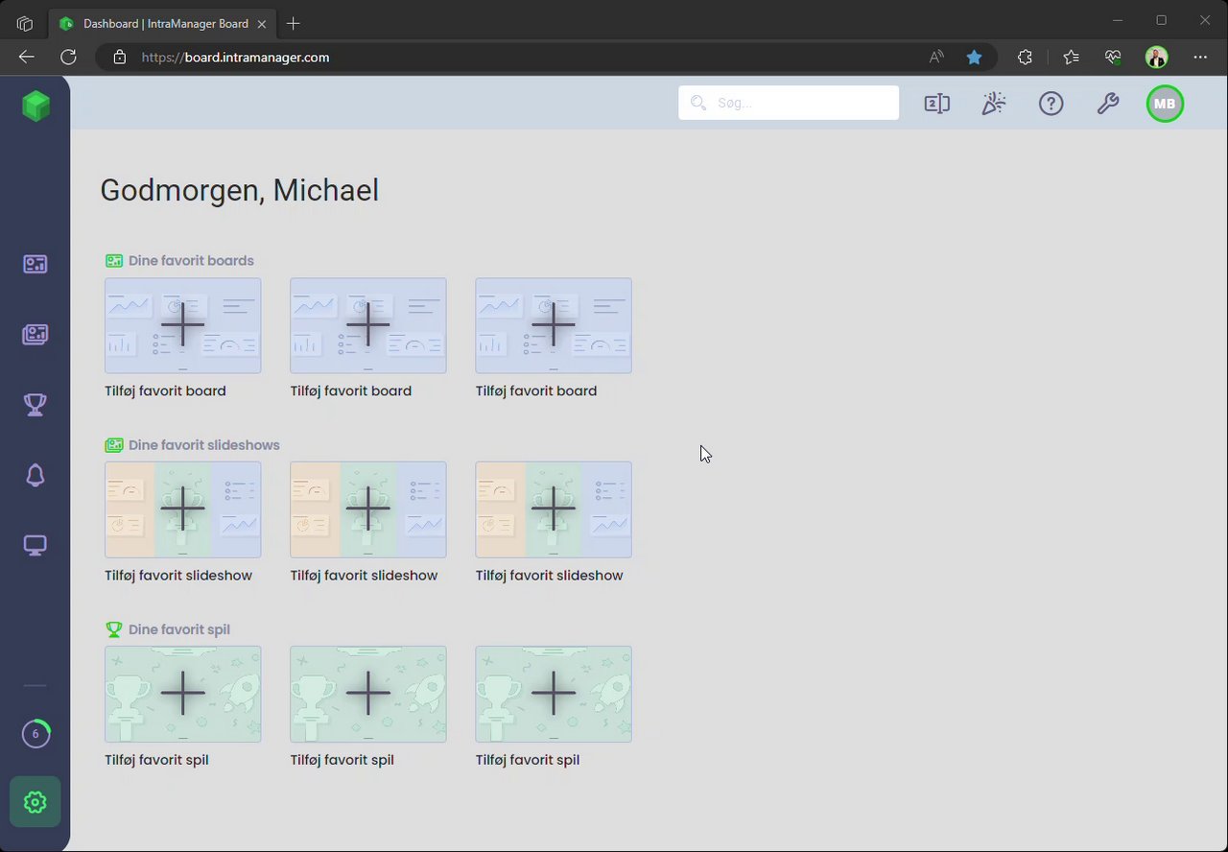Click third 'Tilføj favorit board' label

[x=535, y=390]
